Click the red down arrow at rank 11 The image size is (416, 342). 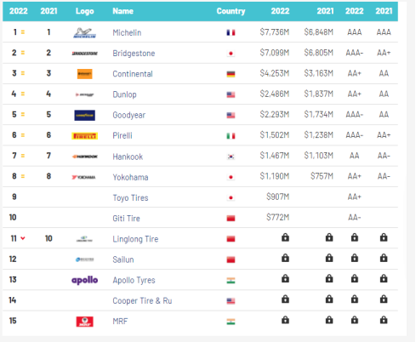coord(23,238)
